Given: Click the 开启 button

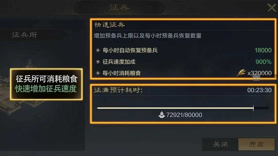Looking at the screenshot, I should point(256,144).
